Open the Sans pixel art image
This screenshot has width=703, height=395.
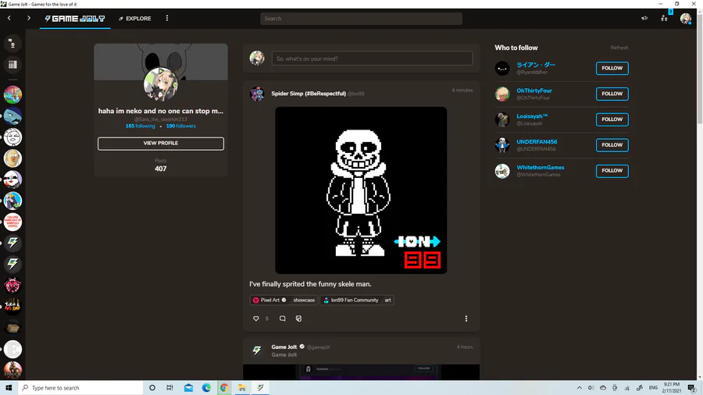361,190
